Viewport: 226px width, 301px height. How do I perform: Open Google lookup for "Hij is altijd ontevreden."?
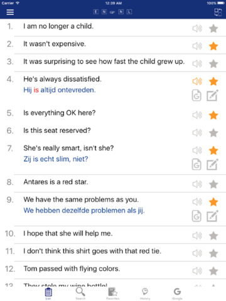[196, 96]
